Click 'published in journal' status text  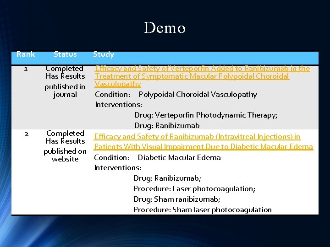(65, 91)
